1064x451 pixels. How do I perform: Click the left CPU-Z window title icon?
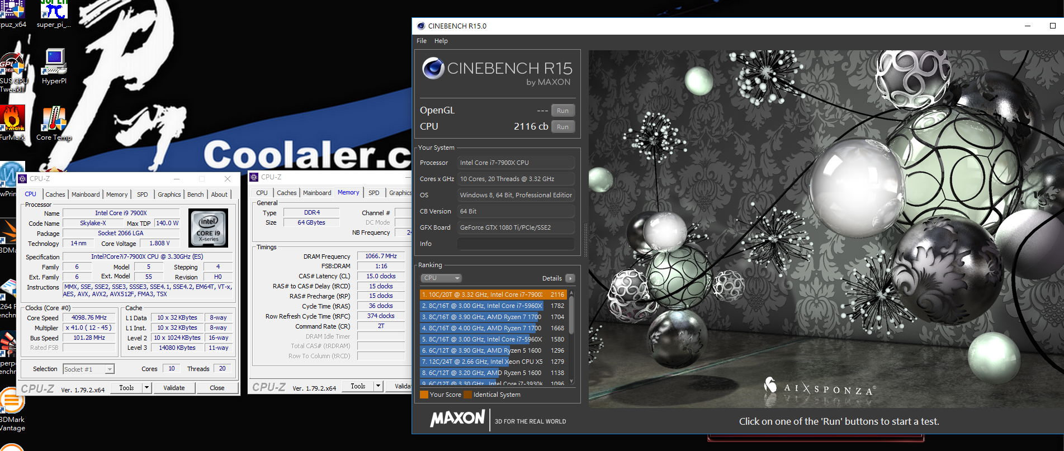point(23,179)
